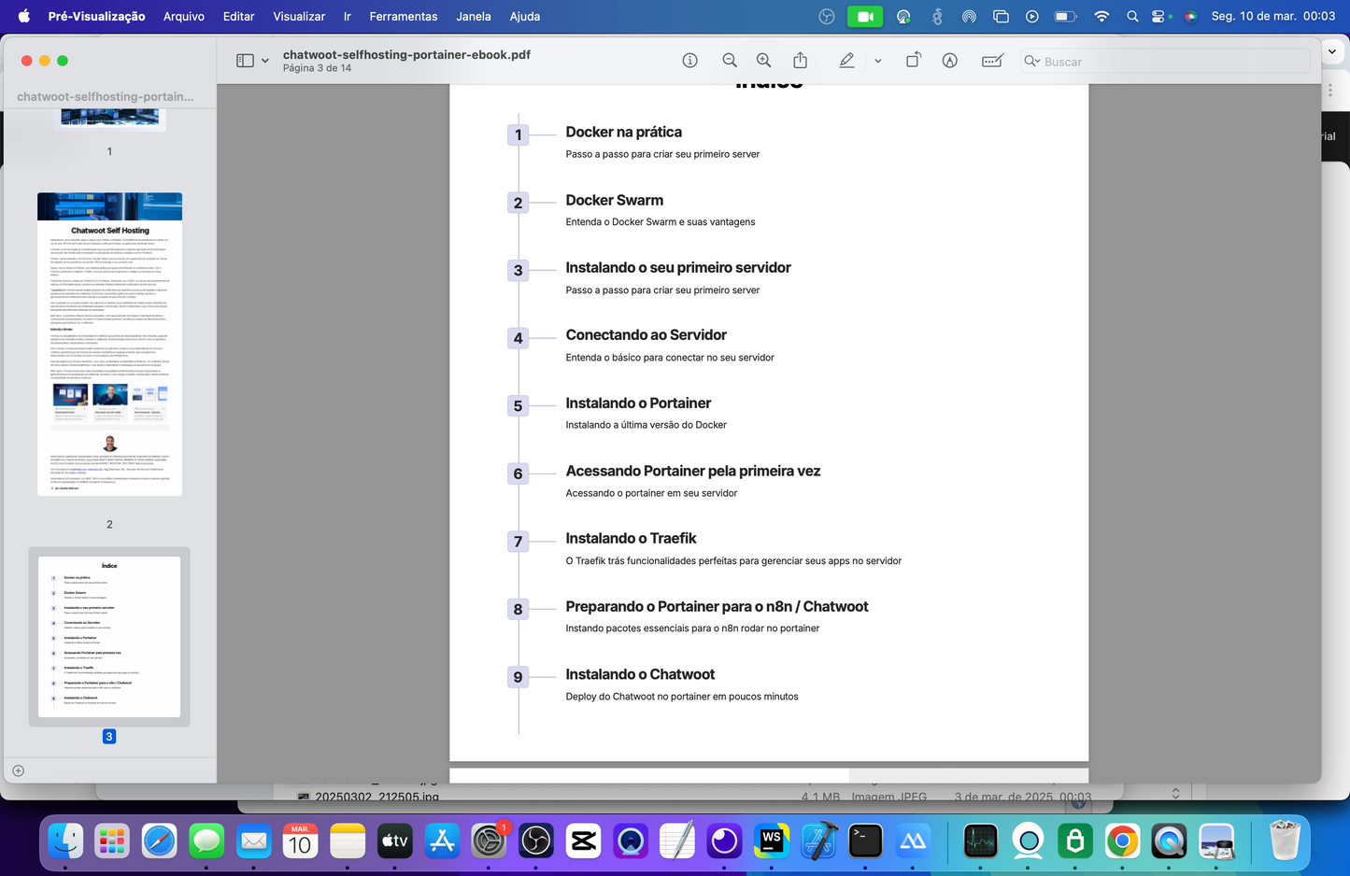Click the add (+) button below the sidebar
The width and height of the screenshot is (1350, 876).
[x=18, y=770]
